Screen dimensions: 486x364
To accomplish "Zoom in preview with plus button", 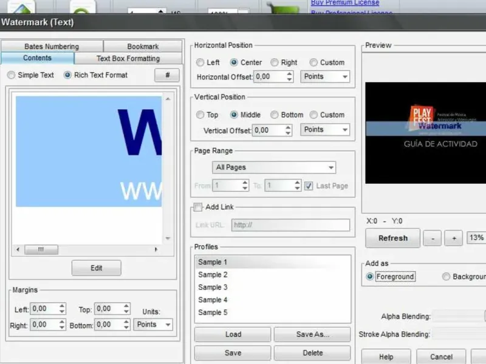I will tap(454, 238).
